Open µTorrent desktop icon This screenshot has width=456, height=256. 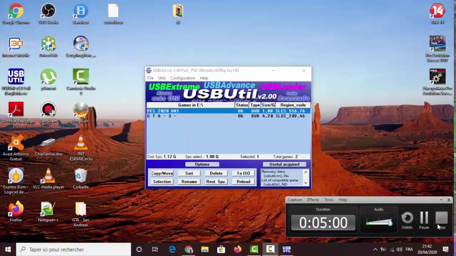tap(48, 80)
